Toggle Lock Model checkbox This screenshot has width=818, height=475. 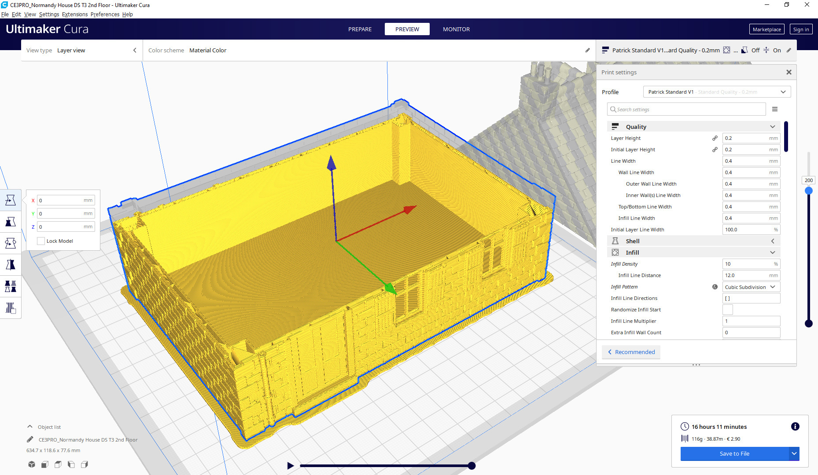[41, 241]
